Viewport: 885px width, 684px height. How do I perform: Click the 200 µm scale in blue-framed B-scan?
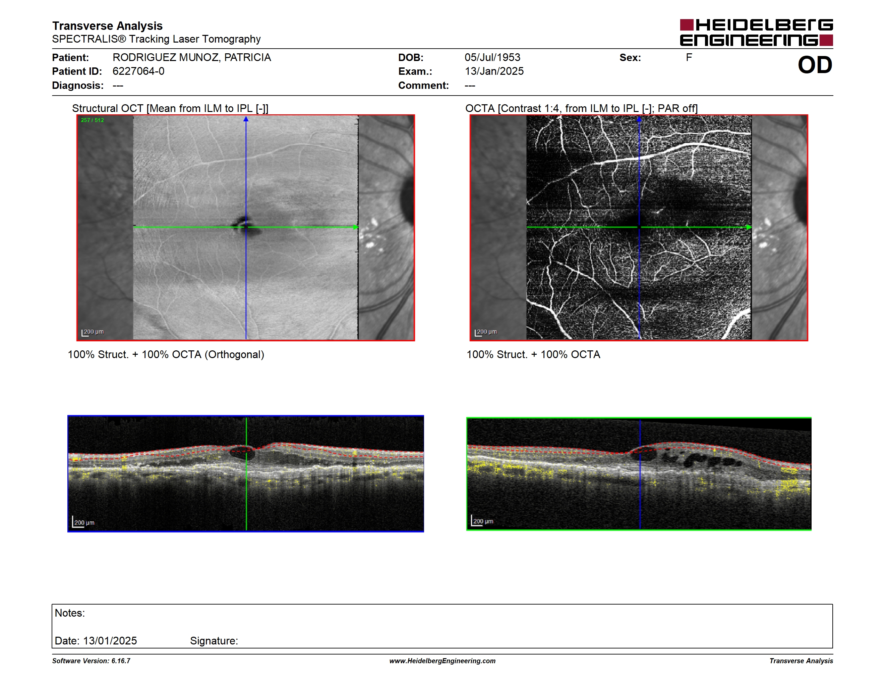click(x=83, y=522)
